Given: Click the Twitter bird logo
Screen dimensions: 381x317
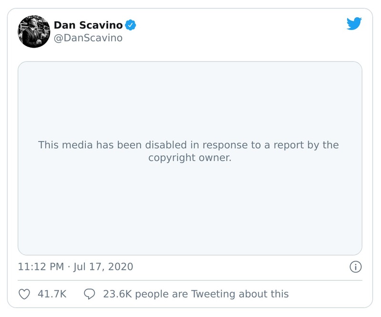Looking at the screenshot, I should [354, 23].
